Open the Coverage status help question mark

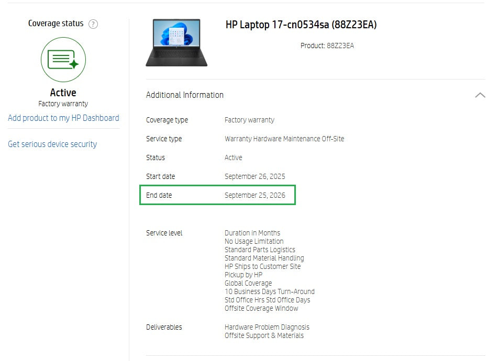pos(93,24)
